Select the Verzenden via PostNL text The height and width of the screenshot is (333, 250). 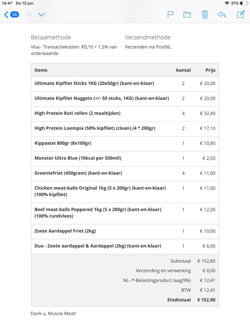(147, 47)
